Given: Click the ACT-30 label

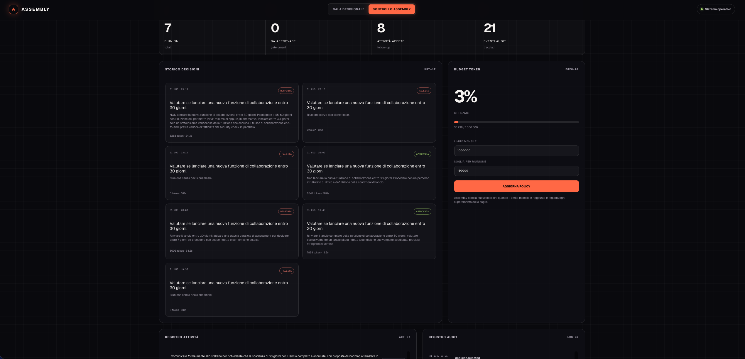Looking at the screenshot, I should (404, 337).
